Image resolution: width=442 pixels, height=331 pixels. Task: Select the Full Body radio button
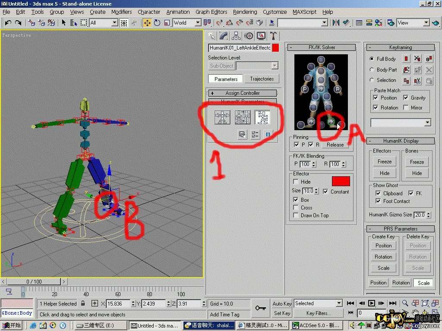[372, 59]
